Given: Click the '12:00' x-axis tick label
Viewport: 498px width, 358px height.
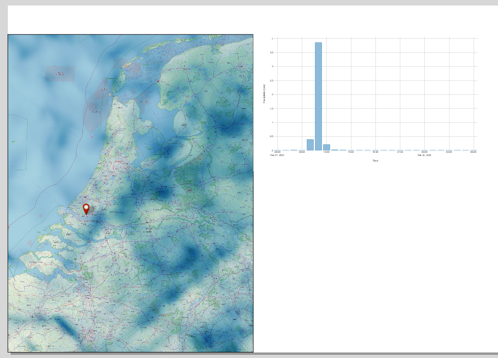Looking at the screenshot, I should (x=327, y=152).
